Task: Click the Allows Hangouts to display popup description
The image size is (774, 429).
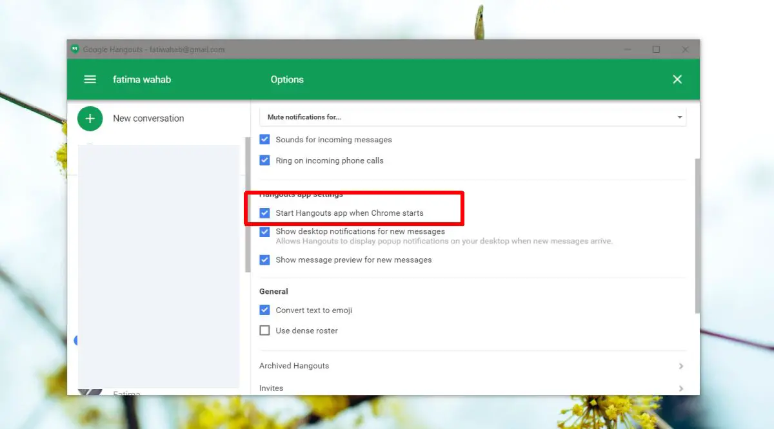Action: point(444,242)
